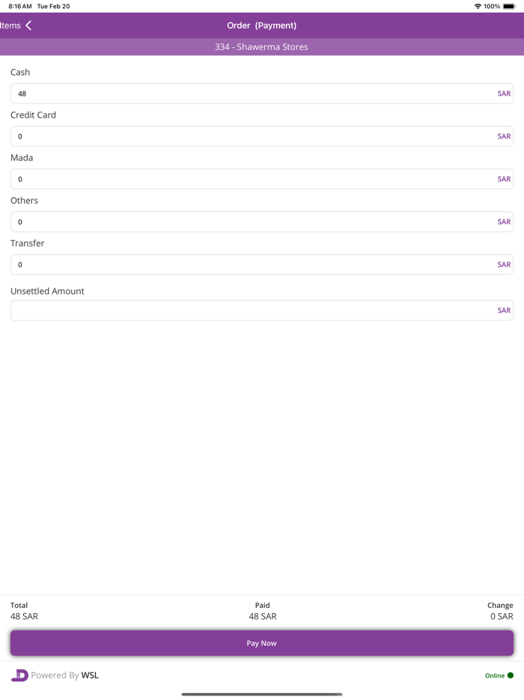Tap the SAR label in Cash field
This screenshot has width=524, height=700.
(x=504, y=94)
